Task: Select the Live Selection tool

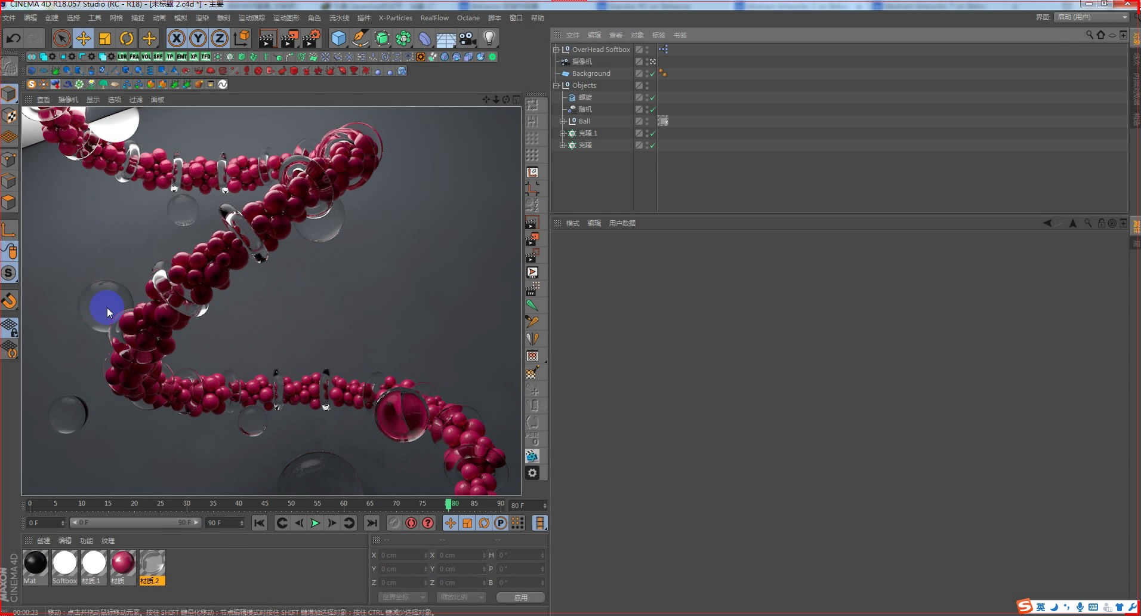Action: pos(61,39)
